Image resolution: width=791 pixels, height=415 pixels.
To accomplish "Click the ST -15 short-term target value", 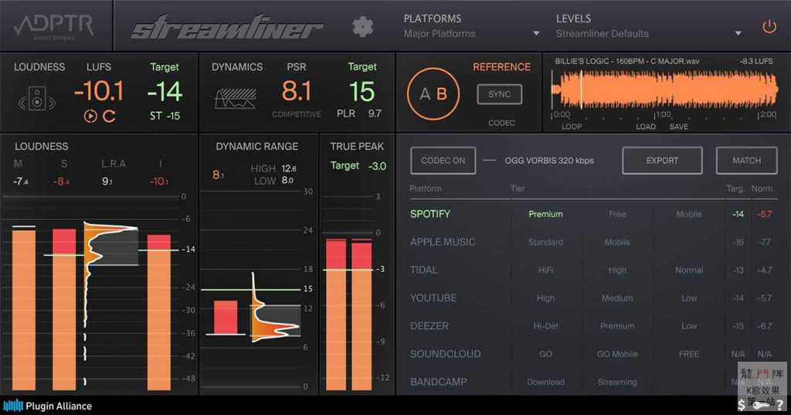I will point(165,116).
